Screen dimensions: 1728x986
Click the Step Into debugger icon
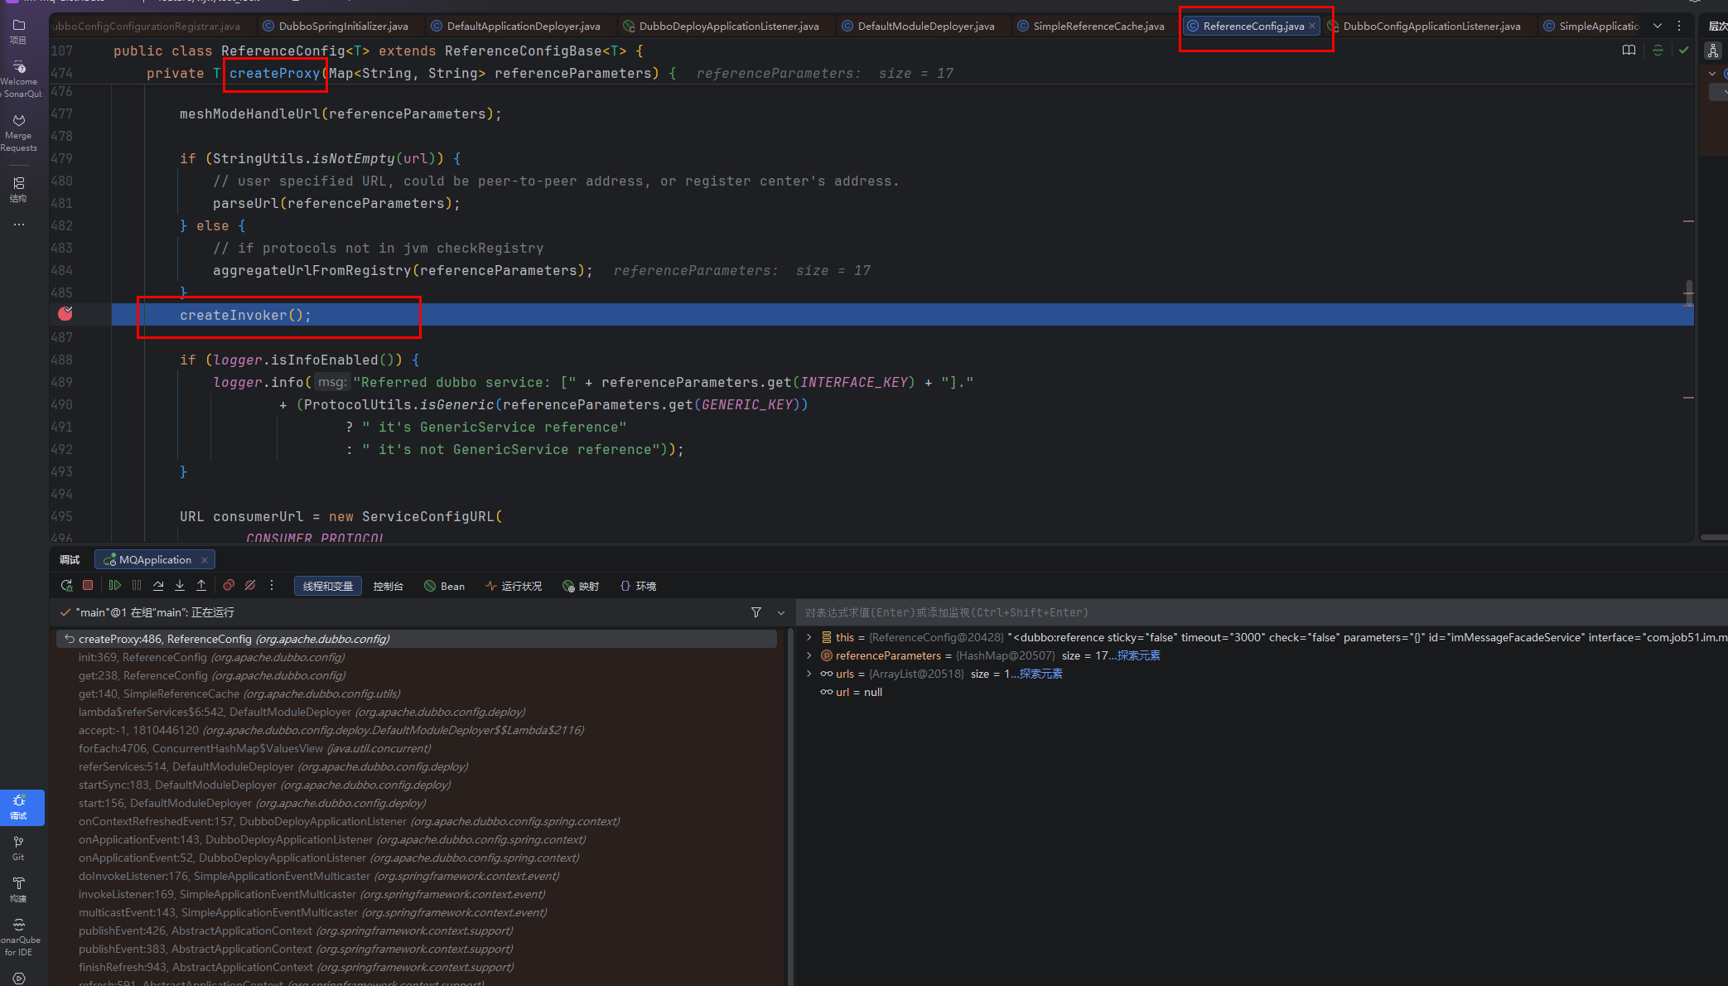coord(180,586)
